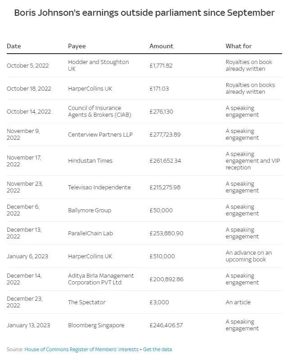This screenshot has width=287, height=357.
Task: Select the Hodder and Stoughton UK payee cell
Action: click(x=99, y=65)
